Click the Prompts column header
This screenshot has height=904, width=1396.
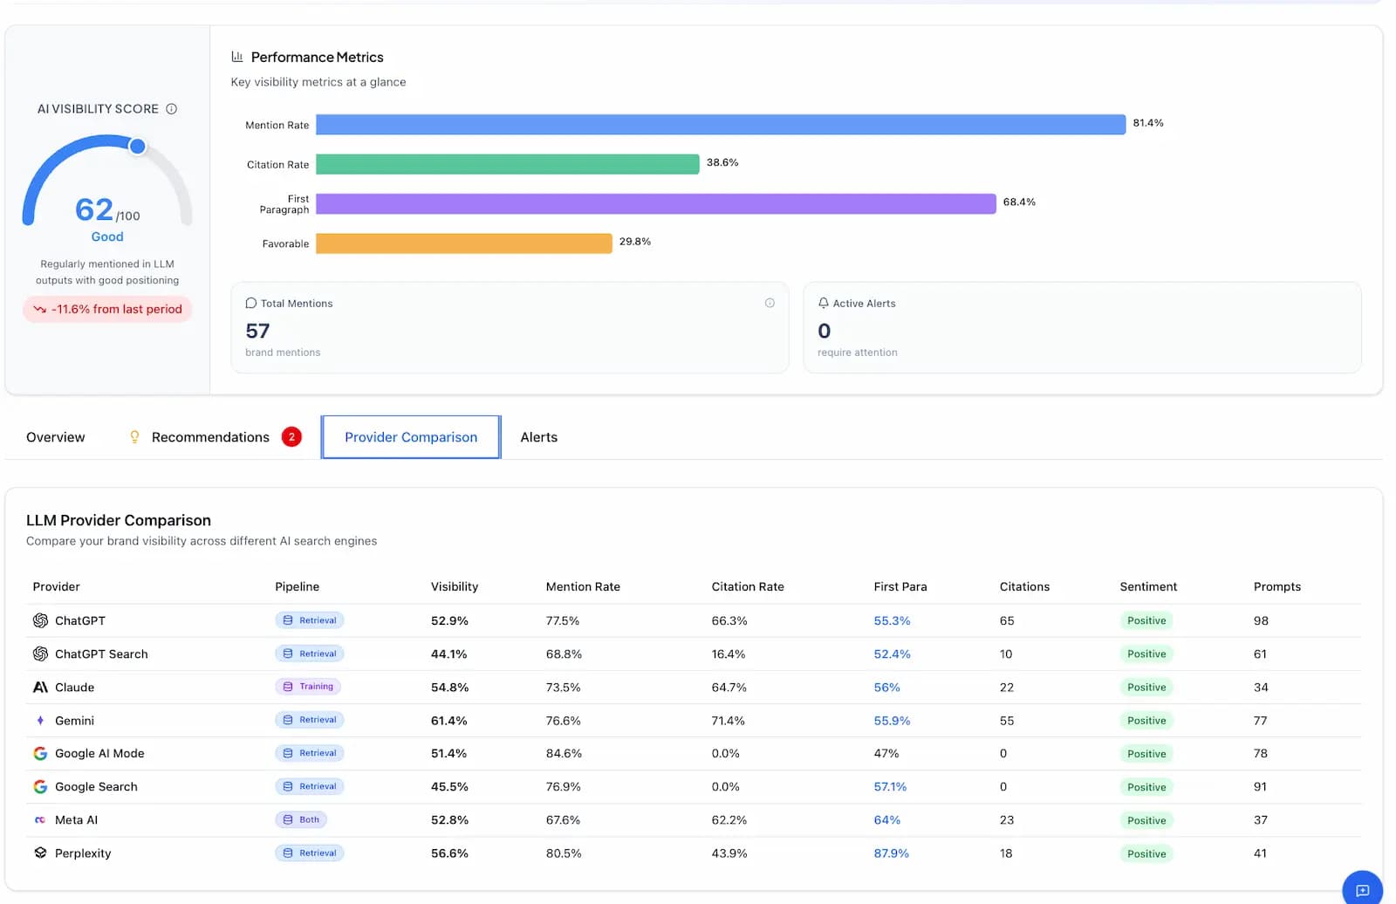[1277, 586]
